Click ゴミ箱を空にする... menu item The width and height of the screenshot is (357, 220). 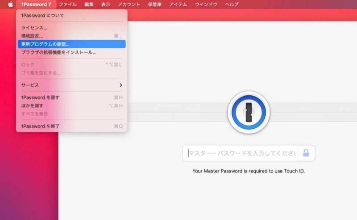coord(71,73)
